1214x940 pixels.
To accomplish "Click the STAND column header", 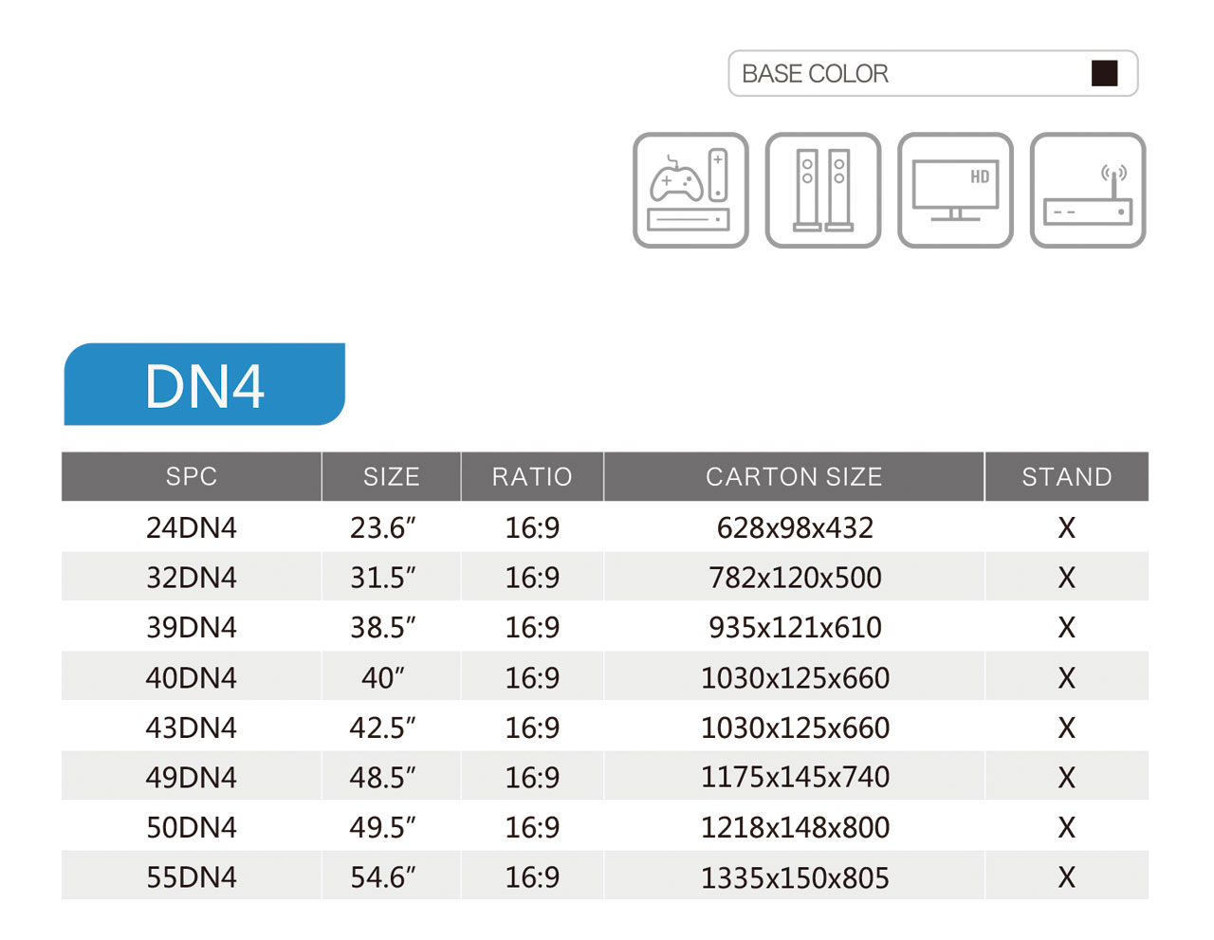I will [1066, 476].
